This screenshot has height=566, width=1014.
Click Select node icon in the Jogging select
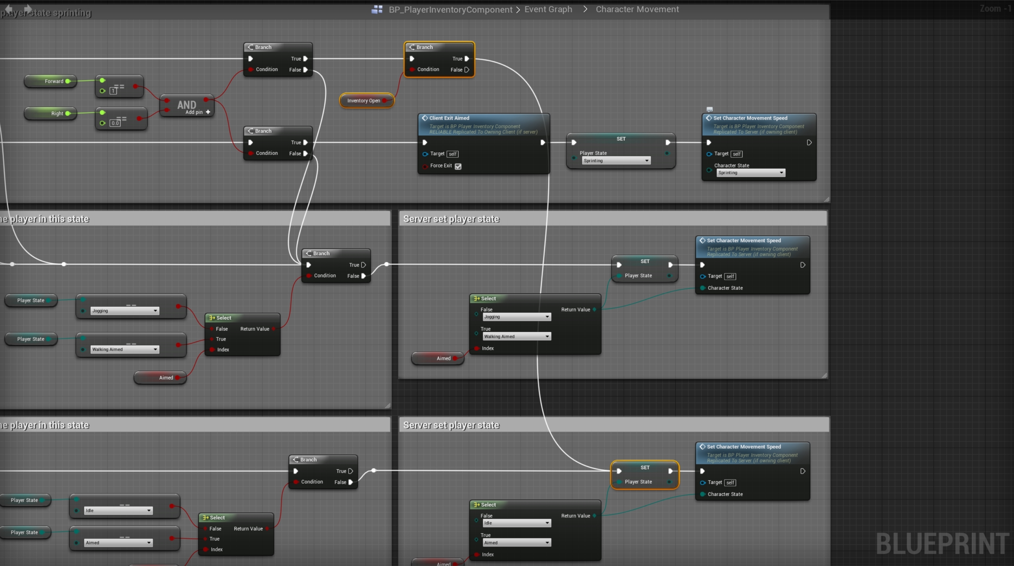476,298
